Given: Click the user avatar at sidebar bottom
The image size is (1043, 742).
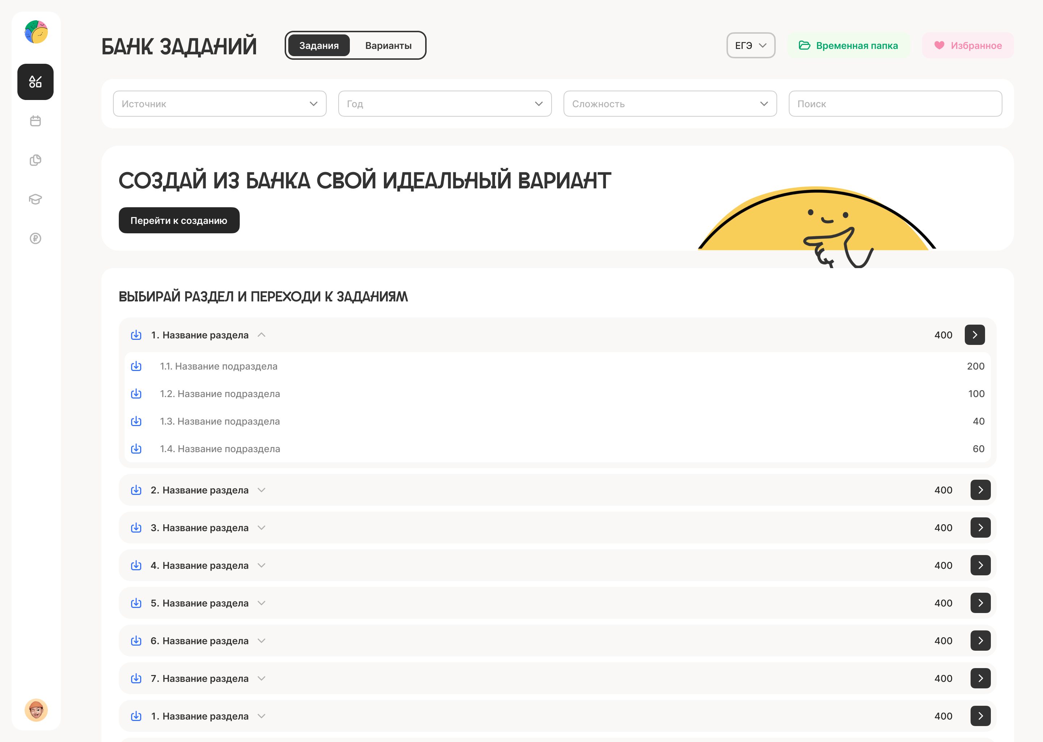Looking at the screenshot, I should click(36, 710).
